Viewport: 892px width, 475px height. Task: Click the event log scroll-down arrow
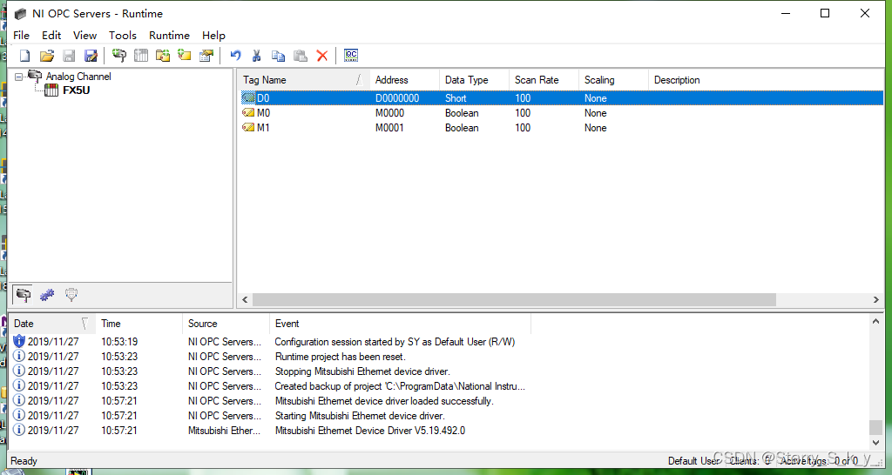[875, 442]
